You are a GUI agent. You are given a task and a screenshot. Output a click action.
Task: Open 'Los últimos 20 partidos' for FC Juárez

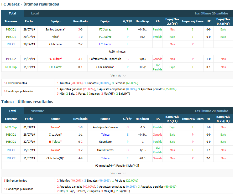(211, 13)
